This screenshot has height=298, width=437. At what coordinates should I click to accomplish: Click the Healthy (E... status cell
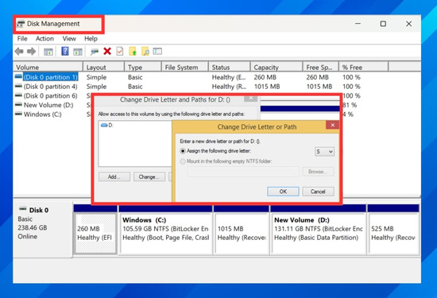pyautogui.click(x=229, y=77)
